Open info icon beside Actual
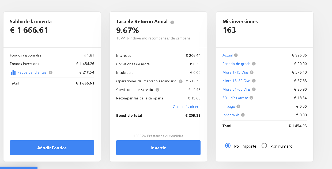The height and width of the screenshot is (169, 332). tap(236, 55)
